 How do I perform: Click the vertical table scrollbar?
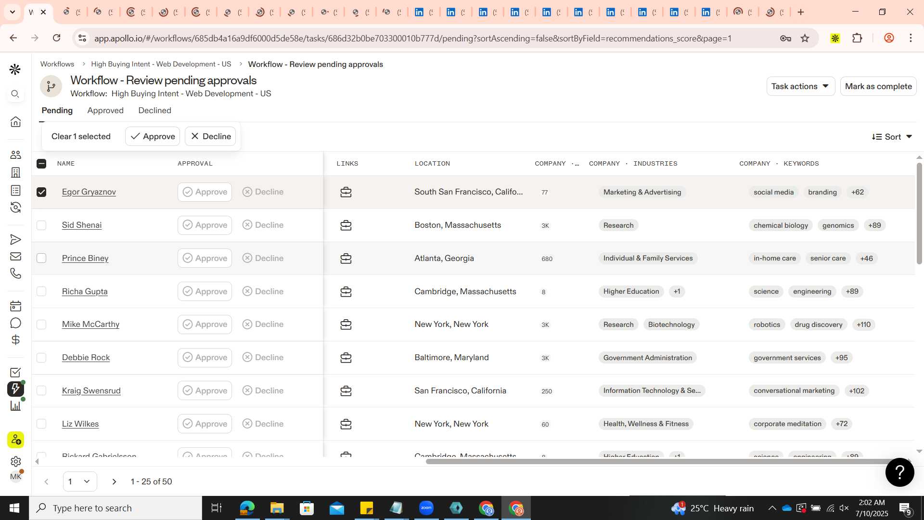click(919, 213)
